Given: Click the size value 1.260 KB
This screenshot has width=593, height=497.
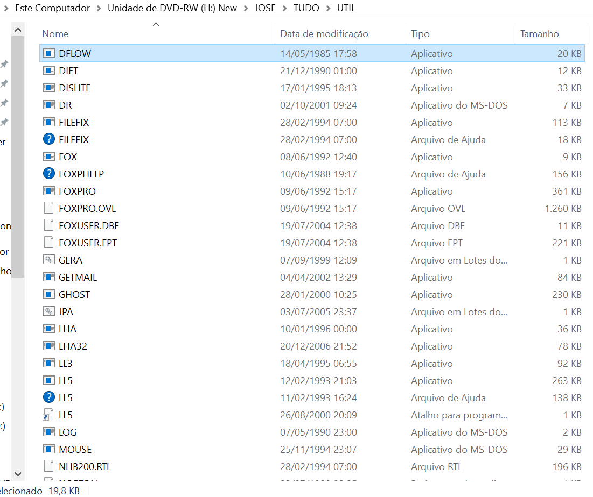Looking at the screenshot, I should (563, 209).
